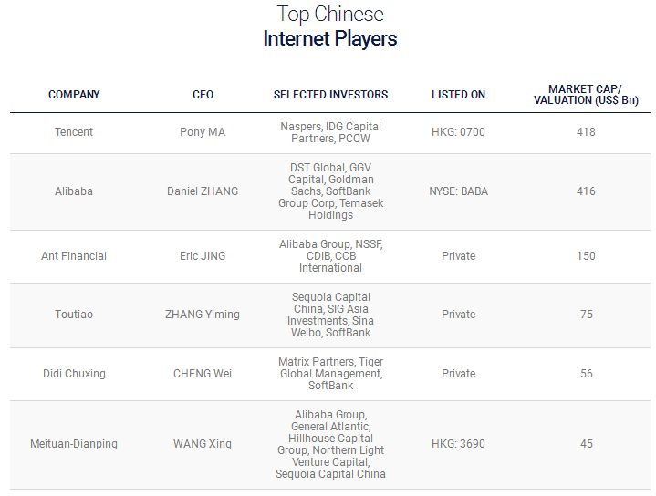Click CEO name Pony MA
Viewport: 656px width, 496px height.
(203, 132)
